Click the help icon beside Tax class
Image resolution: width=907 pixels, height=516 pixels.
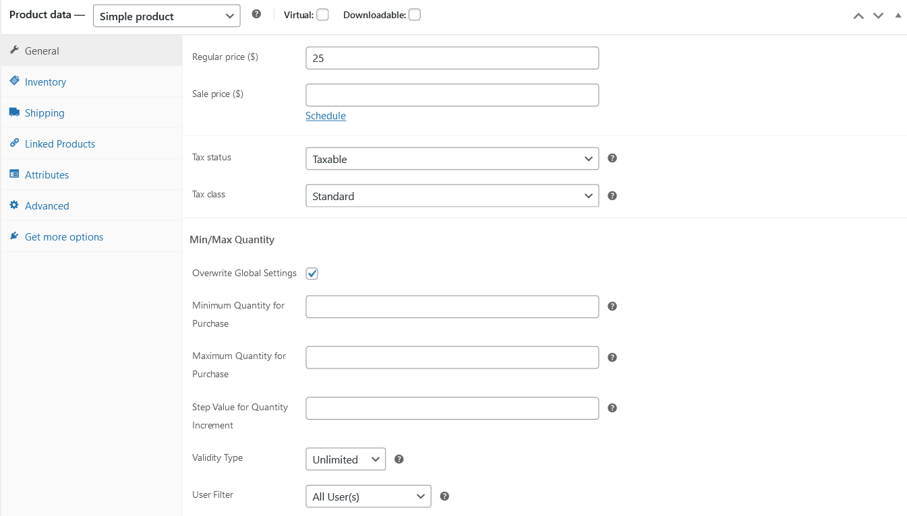(612, 195)
